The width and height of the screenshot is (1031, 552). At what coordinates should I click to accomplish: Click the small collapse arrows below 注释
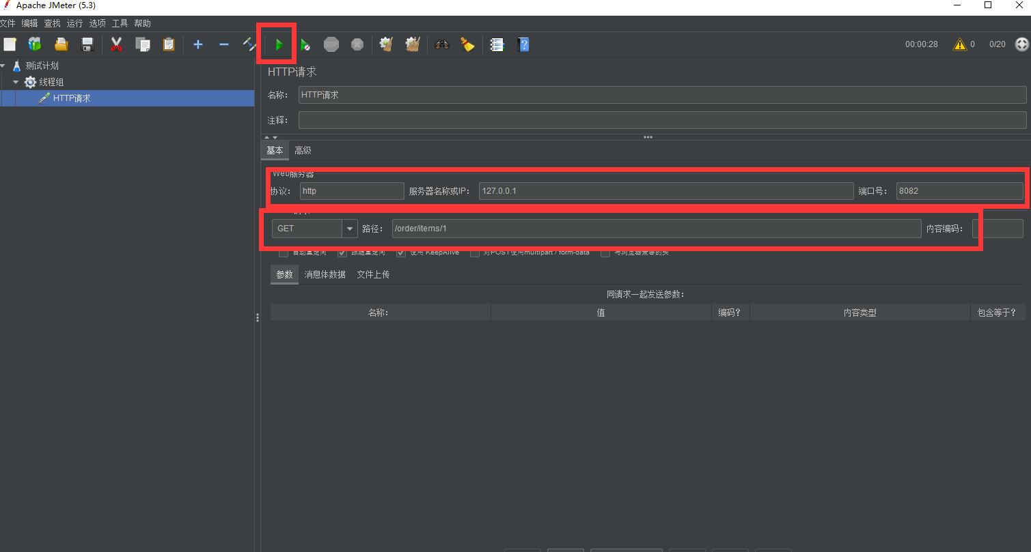pos(271,137)
